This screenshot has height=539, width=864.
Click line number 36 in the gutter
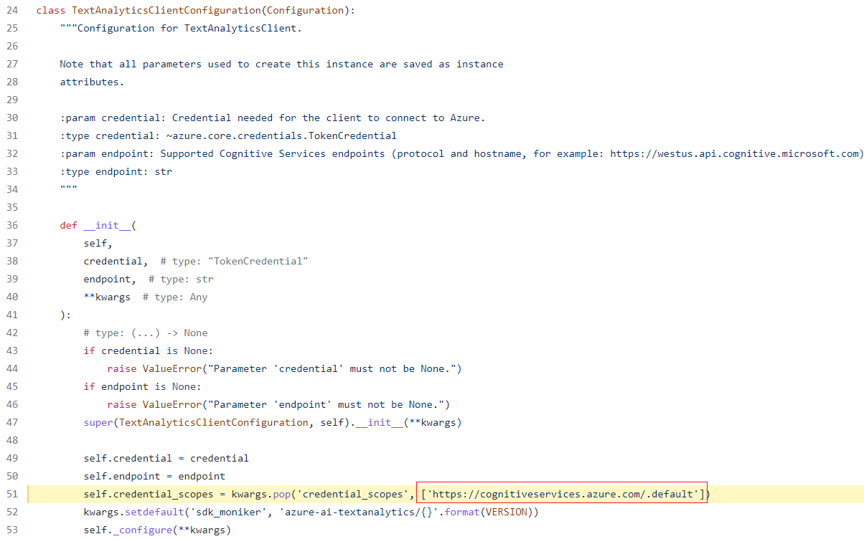12,224
